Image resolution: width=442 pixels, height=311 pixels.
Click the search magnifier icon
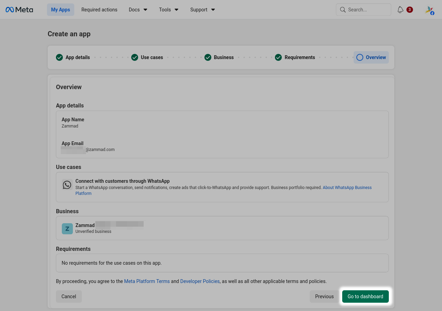pyautogui.click(x=343, y=10)
